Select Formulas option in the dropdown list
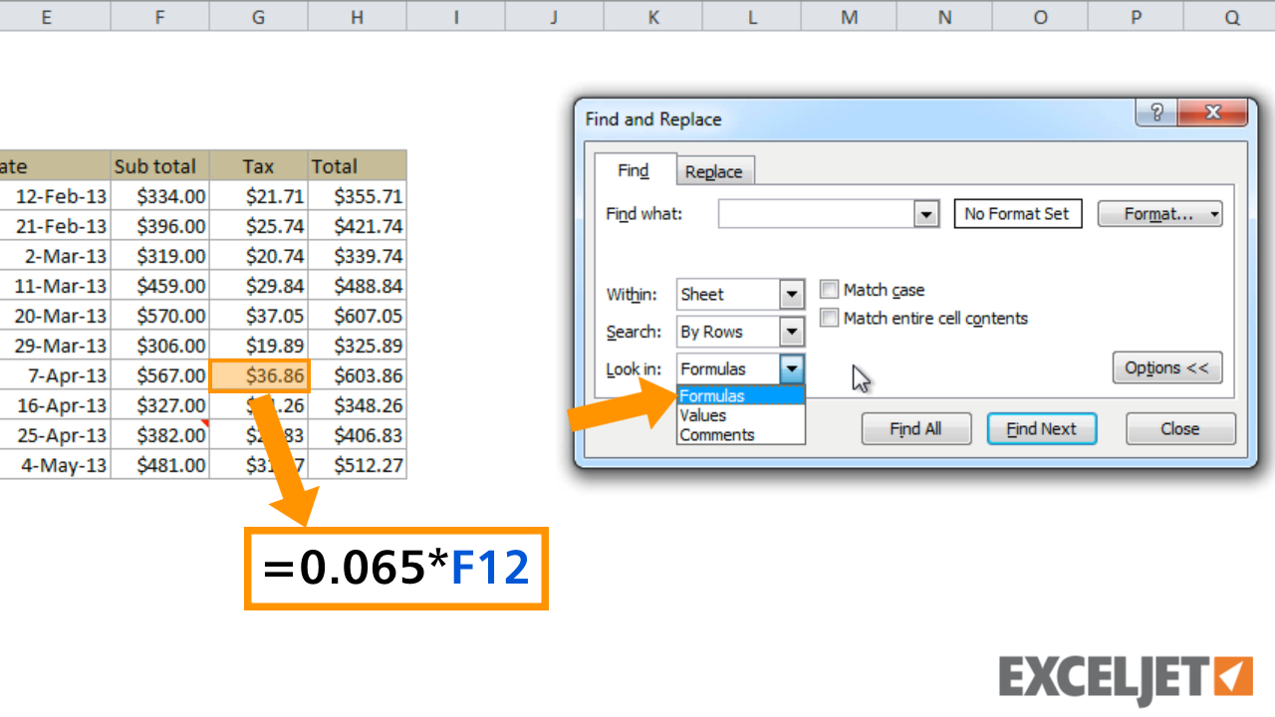 click(711, 396)
